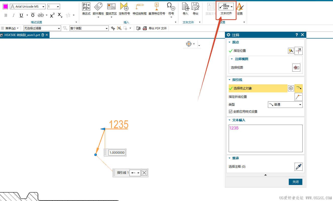Open the 类型 leader type dropdown
The image size is (333, 201).
coord(285,105)
